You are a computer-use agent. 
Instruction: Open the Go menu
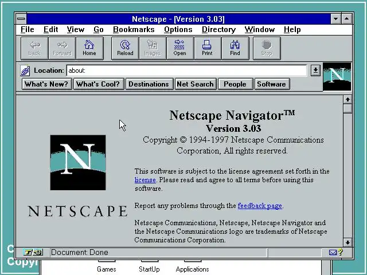[x=99, y=30]
